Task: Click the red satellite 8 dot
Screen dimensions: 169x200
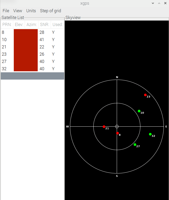Action: point(118,133)
